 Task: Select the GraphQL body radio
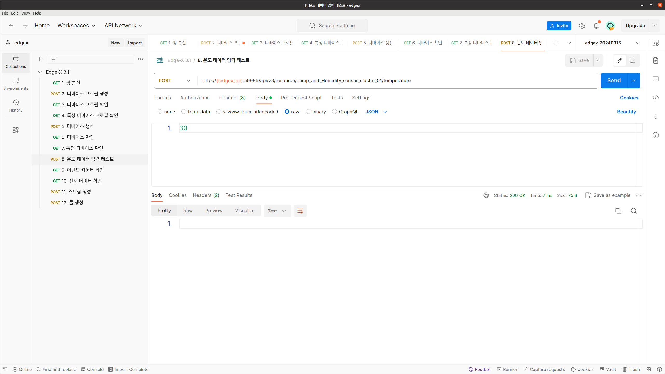tap(335, 112)
